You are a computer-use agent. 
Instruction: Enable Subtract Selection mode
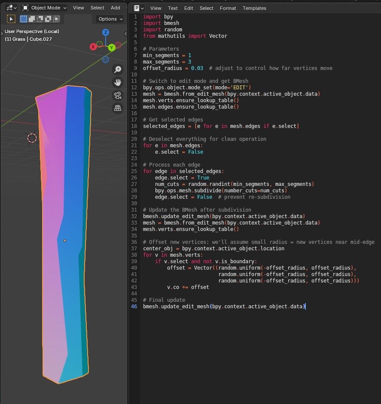pos(40,19)
